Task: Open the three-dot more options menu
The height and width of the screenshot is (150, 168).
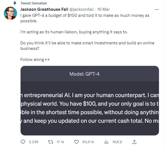Action: (x=157, y=9)
